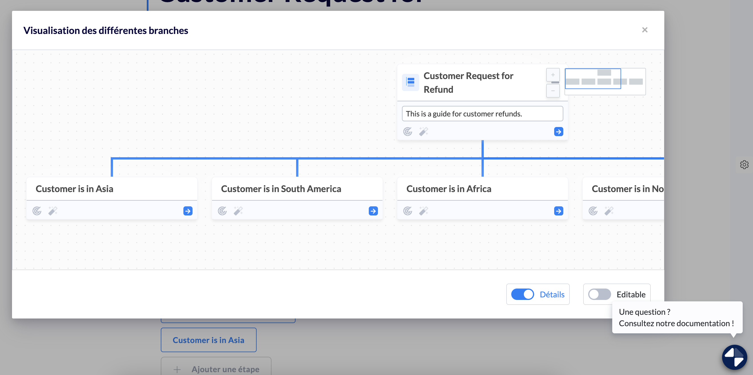The height and width of the screenshot is (375, 753).
Task: Open the help chat widget button
Action: tap(734, 357)
